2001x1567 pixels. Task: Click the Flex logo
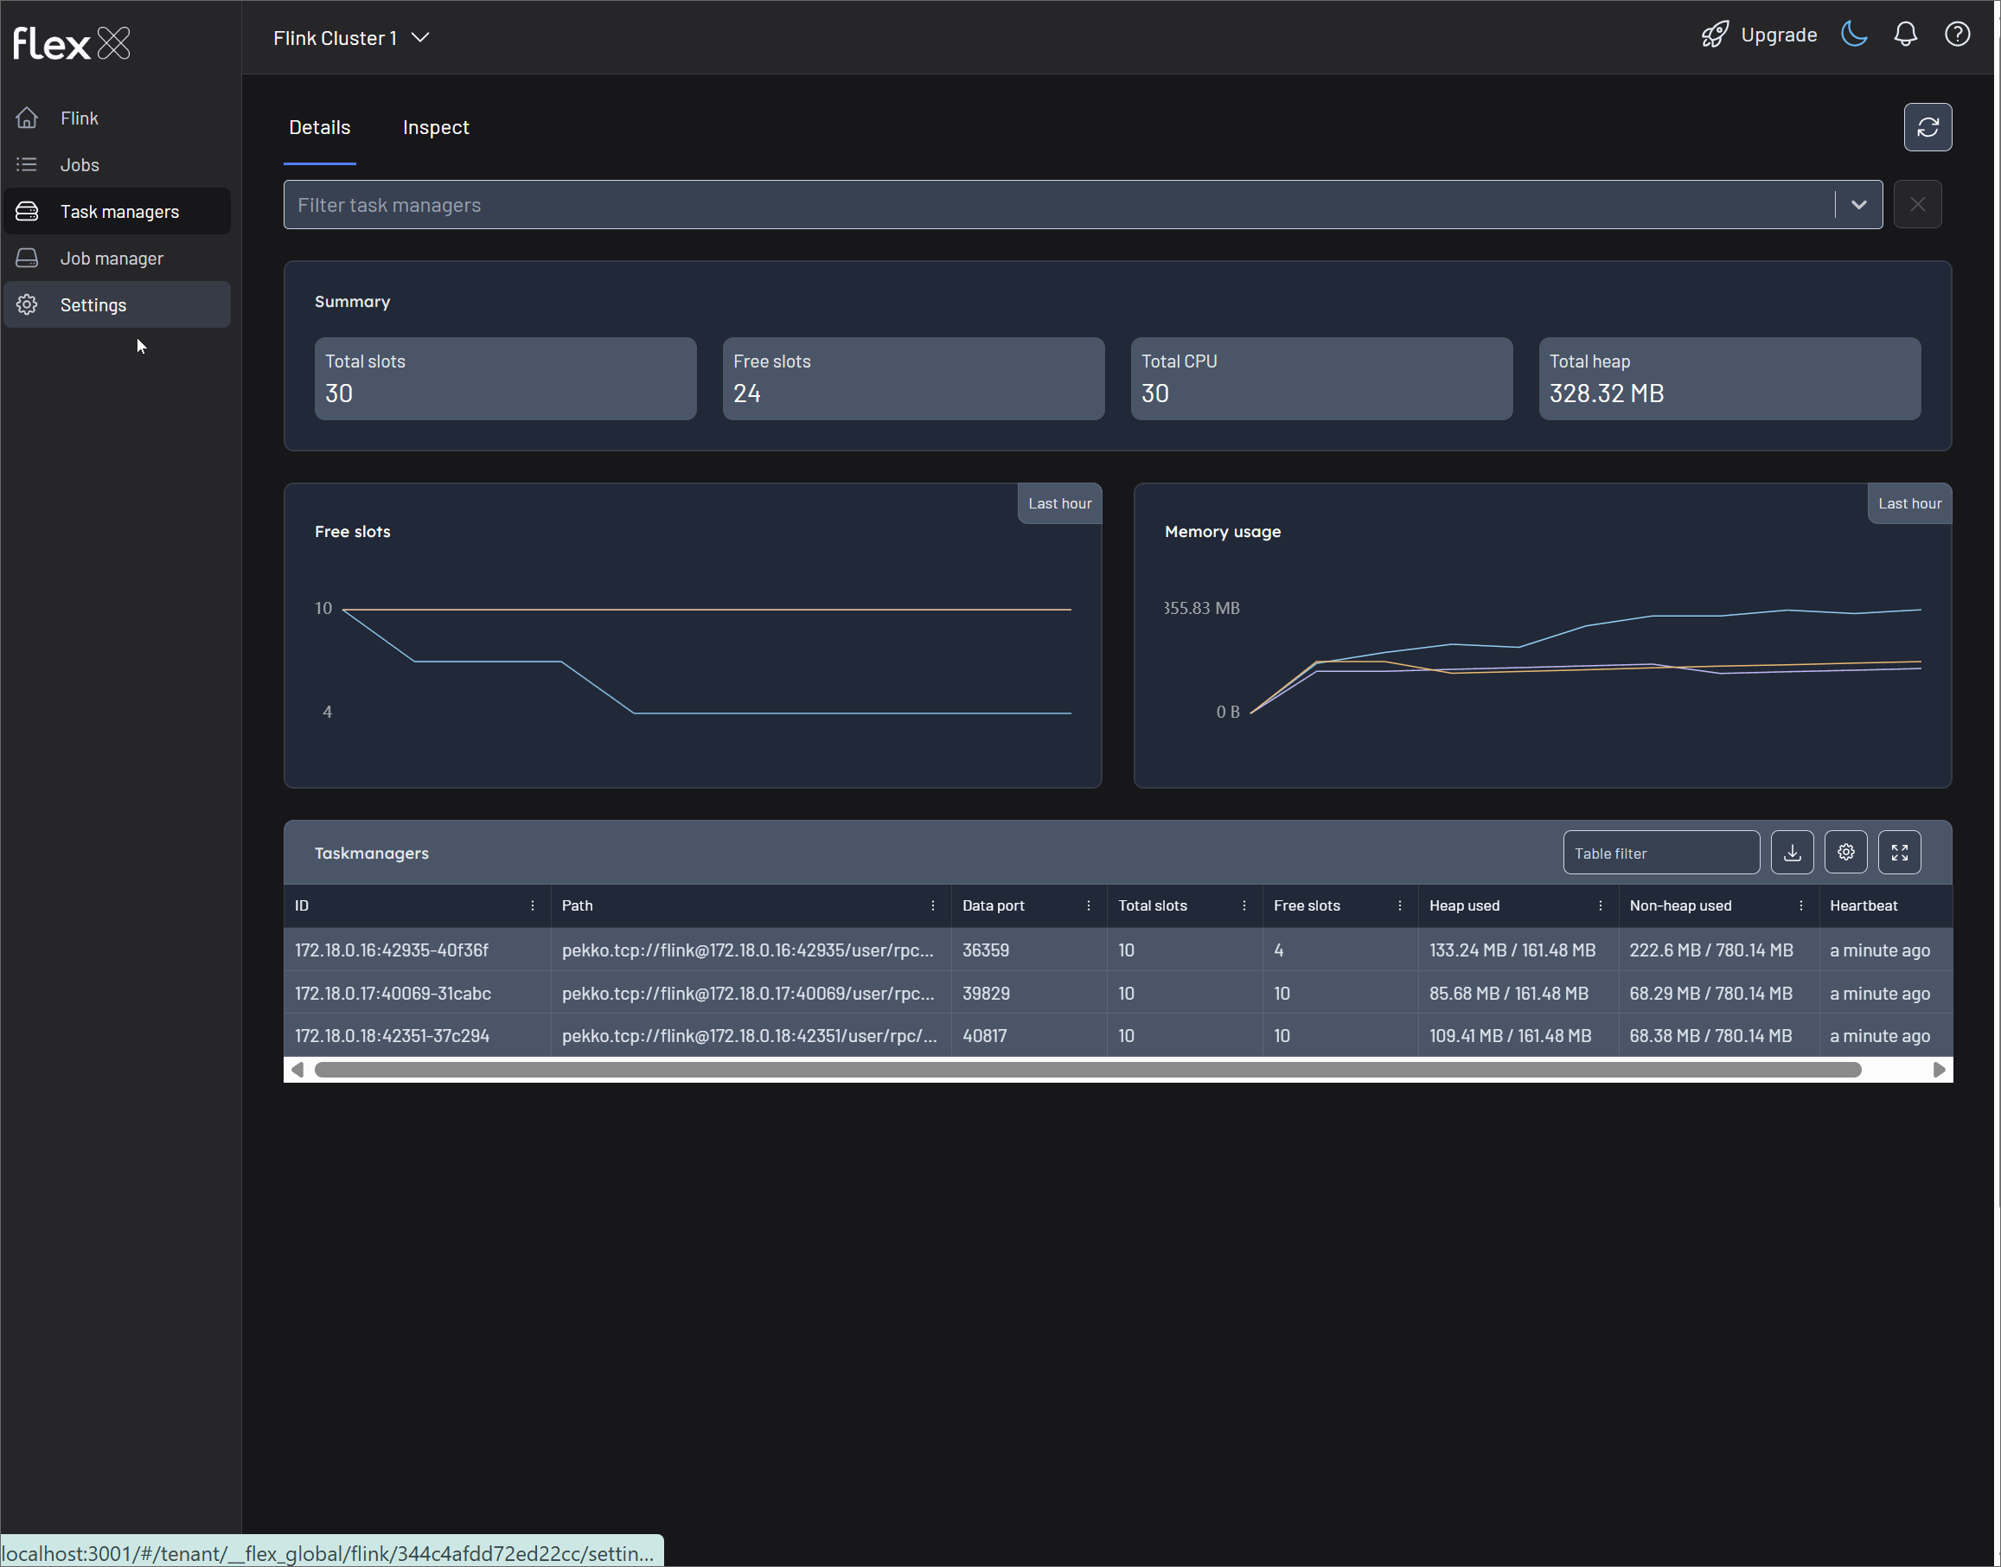click(72, 42)
